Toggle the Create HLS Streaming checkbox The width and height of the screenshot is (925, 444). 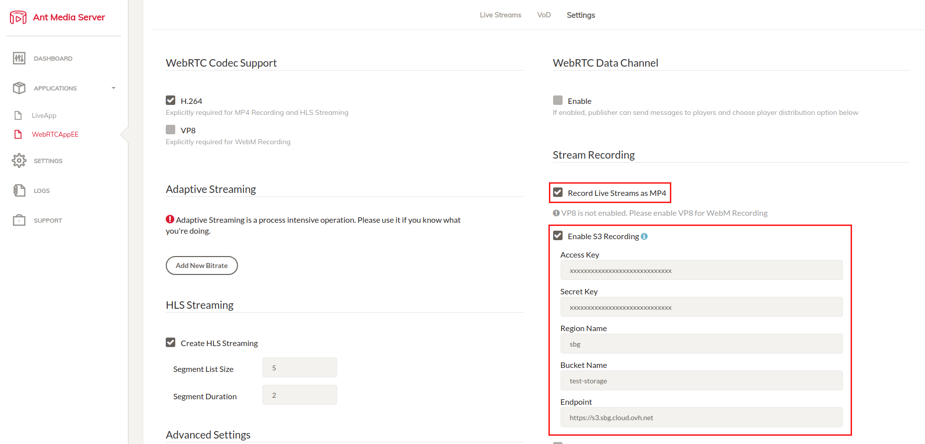click(x=170, y=343)
